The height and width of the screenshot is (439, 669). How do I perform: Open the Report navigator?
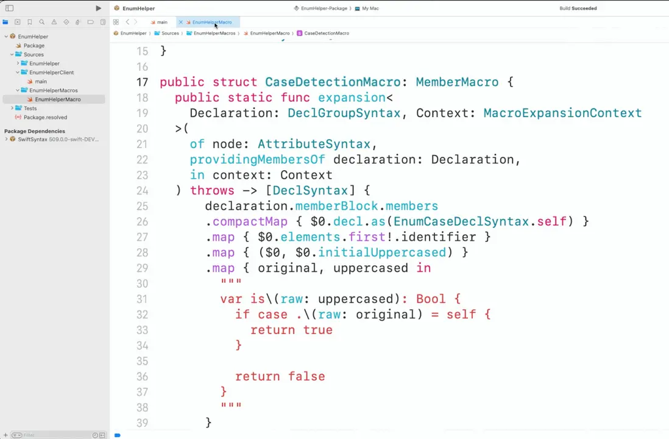point(103,22)
